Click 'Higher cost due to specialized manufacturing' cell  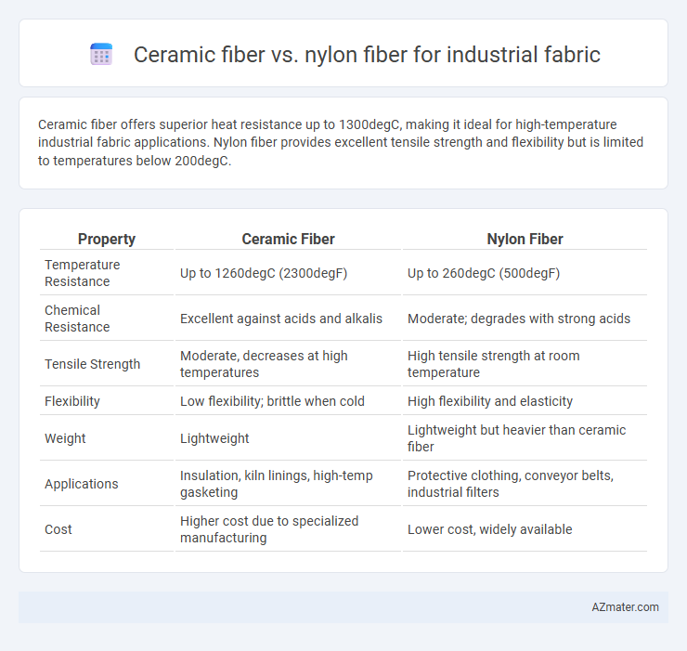269,529
